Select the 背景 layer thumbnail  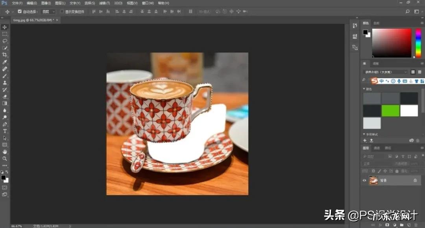(x=373, y=180)
